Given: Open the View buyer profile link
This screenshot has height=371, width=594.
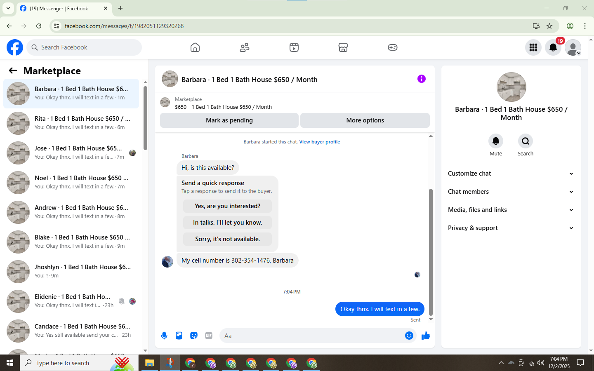Looking at the screenshot, I should 320,142.
